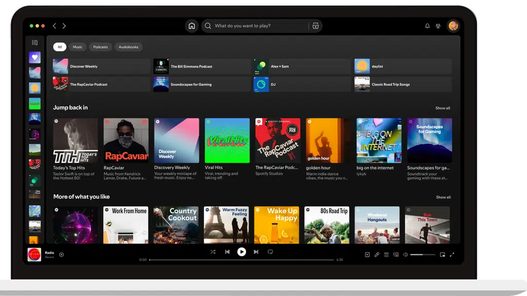Open Liked Songs heart in sidebar
The height and width of the screenshot is (296, 527).
34,58
